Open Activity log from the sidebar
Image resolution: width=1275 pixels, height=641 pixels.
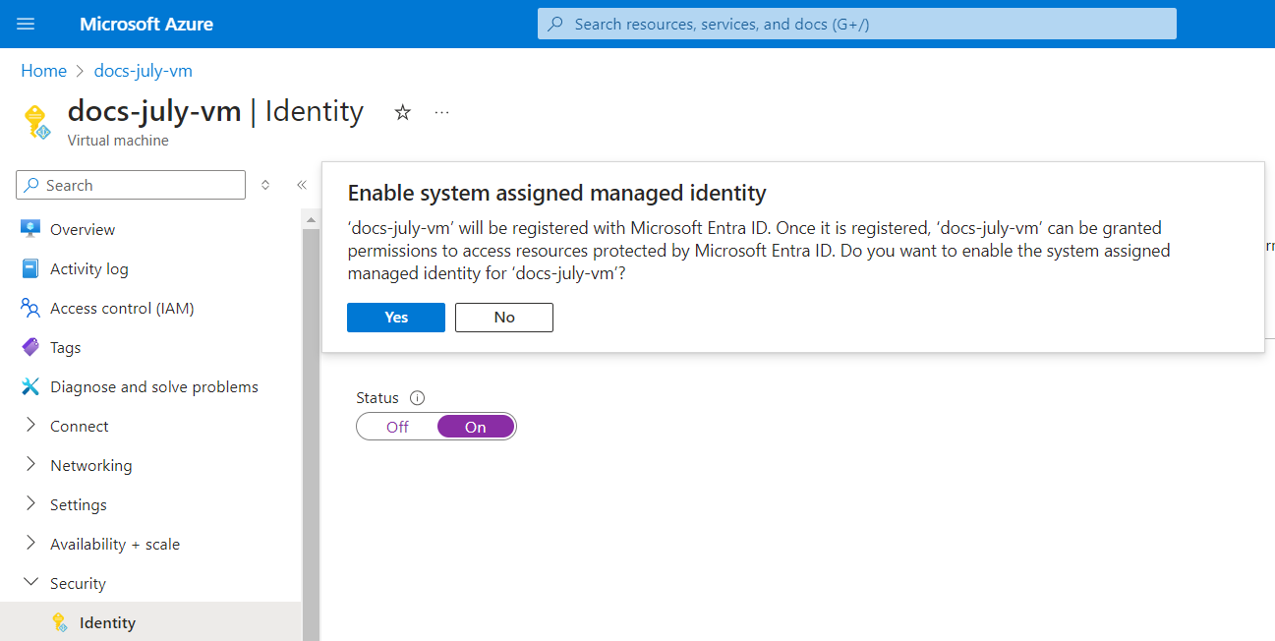88,268
